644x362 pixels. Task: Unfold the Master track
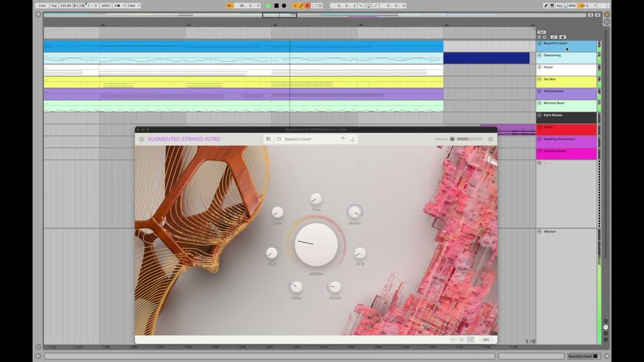[539, 232]
